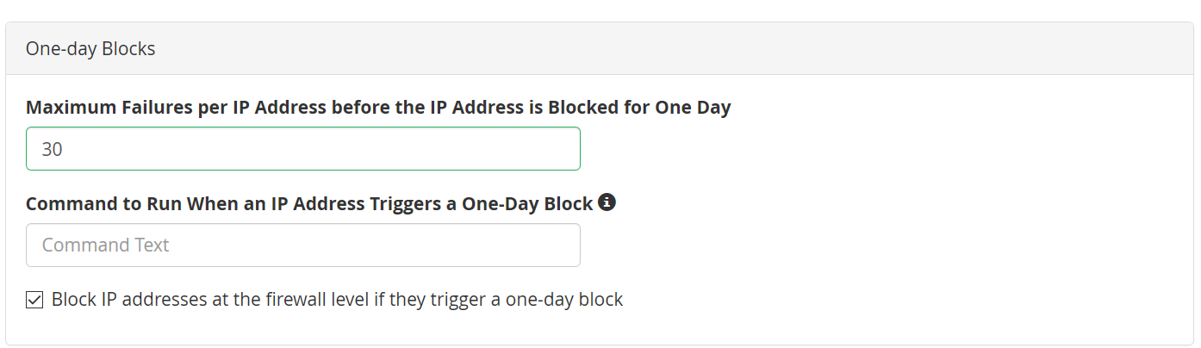
Task: Click the checkmark in the firewall block checkbox
Action: pos(34,300)
